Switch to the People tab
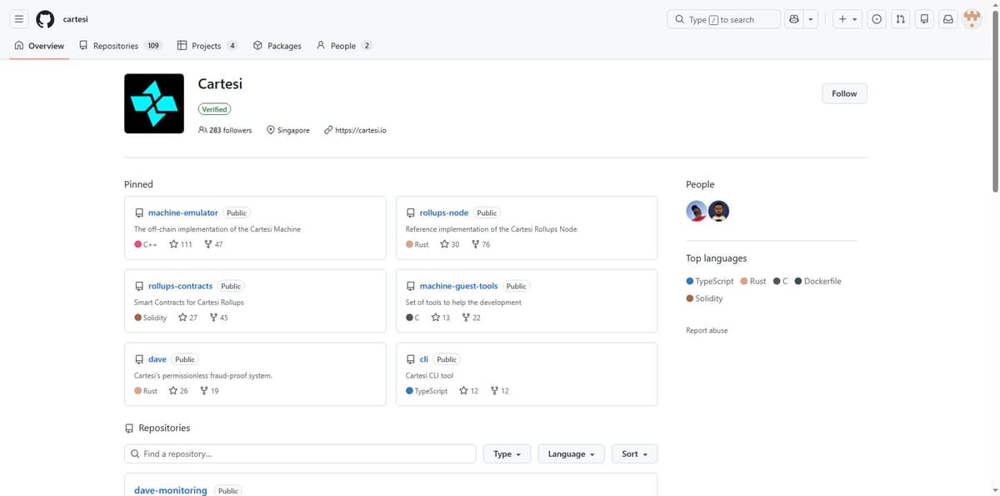 343,46
